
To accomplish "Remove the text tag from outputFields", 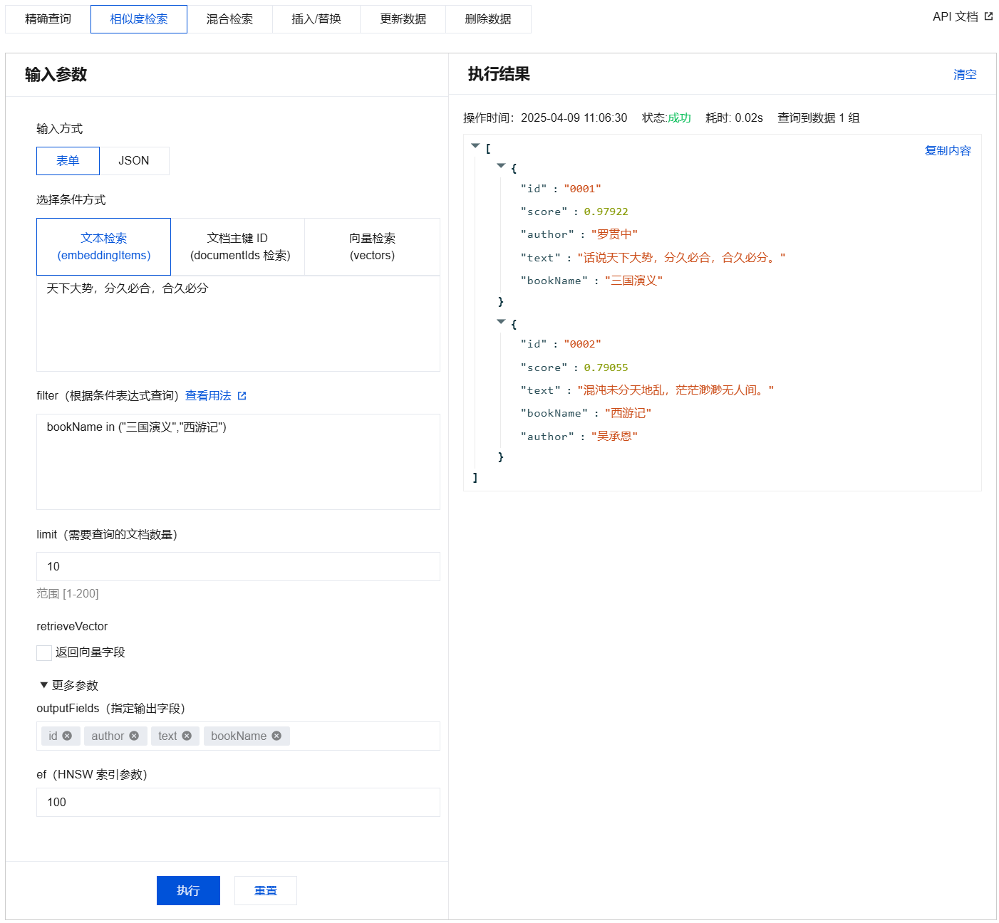I will click(x=187, y=736).
